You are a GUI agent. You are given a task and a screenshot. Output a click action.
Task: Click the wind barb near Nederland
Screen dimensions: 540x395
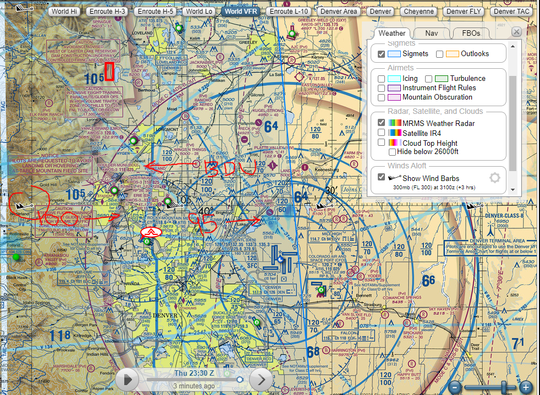tap(24, 206)
